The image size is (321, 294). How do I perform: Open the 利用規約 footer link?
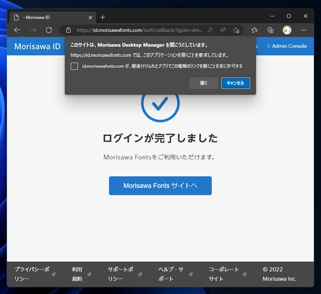[77, 274]
